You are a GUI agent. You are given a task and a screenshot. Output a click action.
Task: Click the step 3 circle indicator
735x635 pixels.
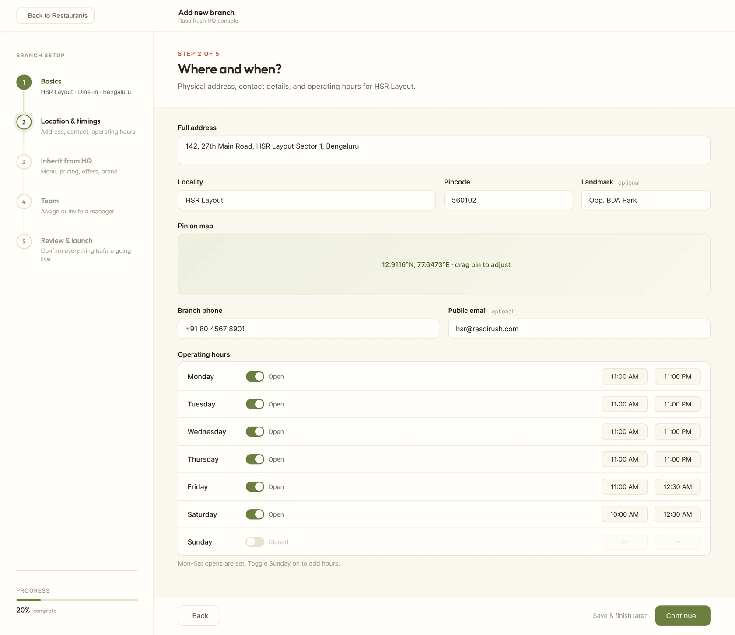click(24, 162)
